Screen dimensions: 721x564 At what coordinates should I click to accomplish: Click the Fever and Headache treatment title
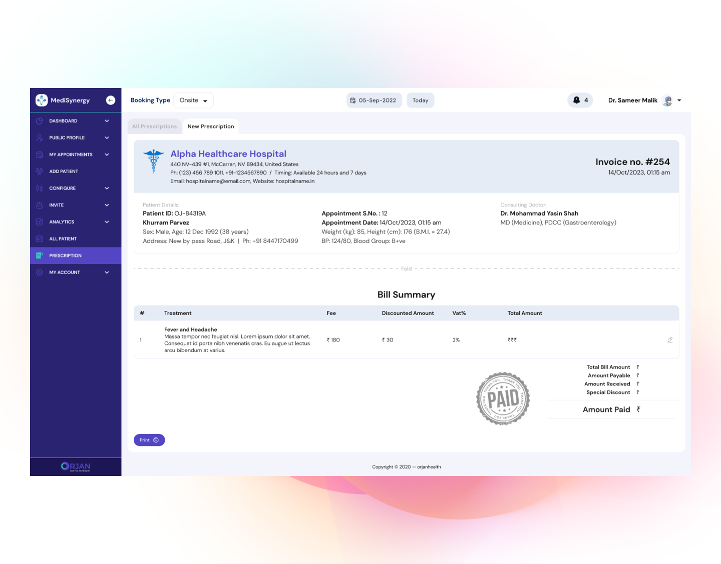[191, 329]
